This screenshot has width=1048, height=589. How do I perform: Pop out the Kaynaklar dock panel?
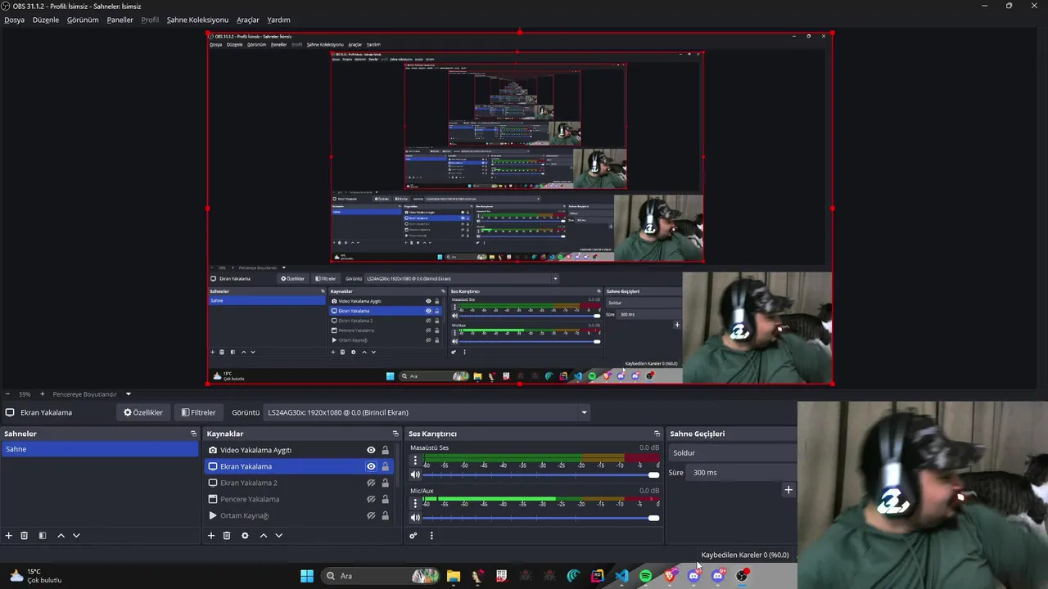[395, 434]
